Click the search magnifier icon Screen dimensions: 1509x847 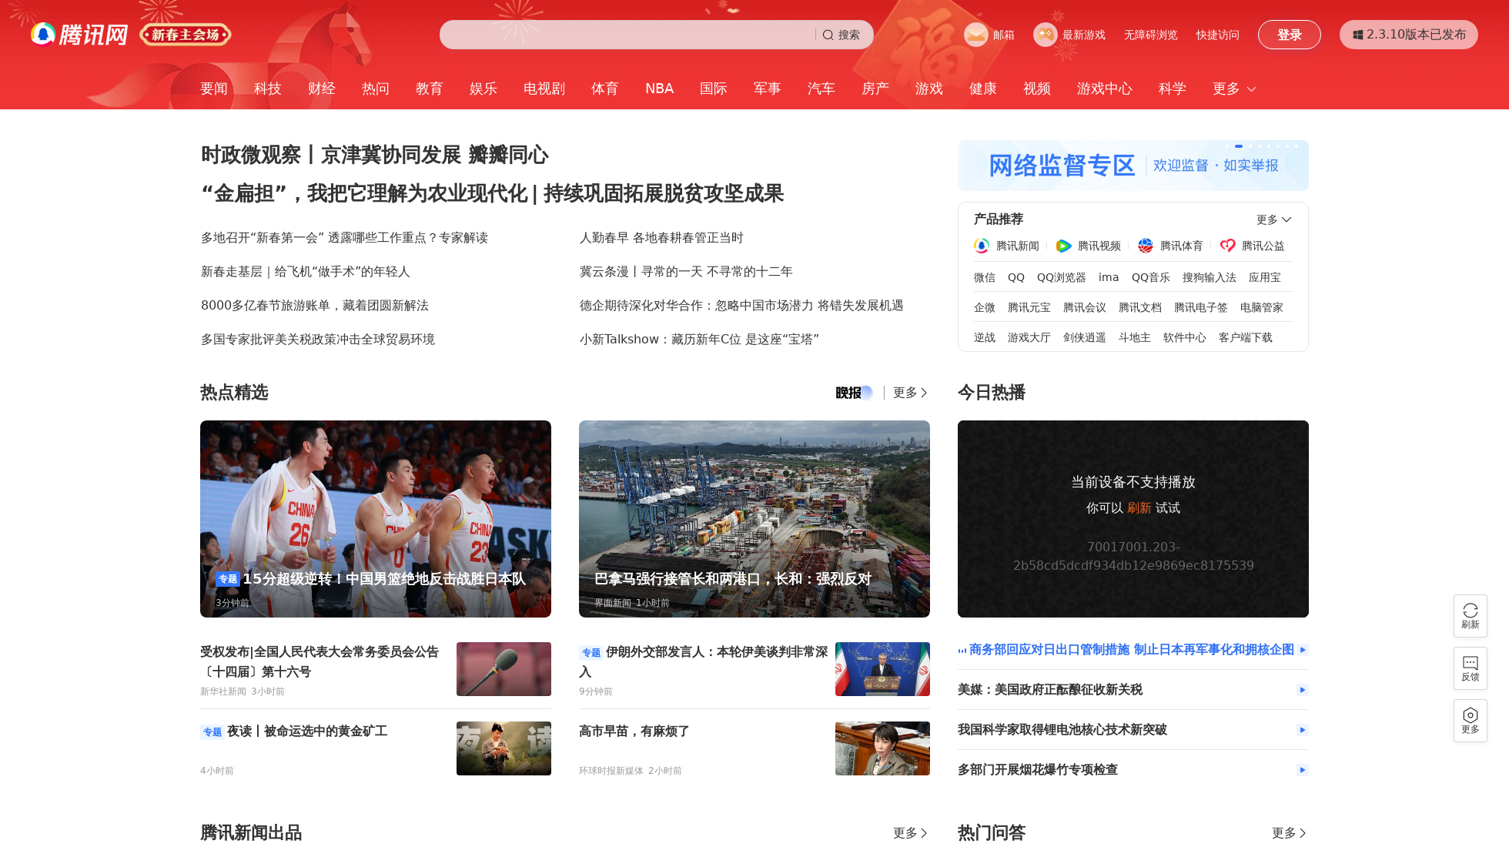(828, 35)
